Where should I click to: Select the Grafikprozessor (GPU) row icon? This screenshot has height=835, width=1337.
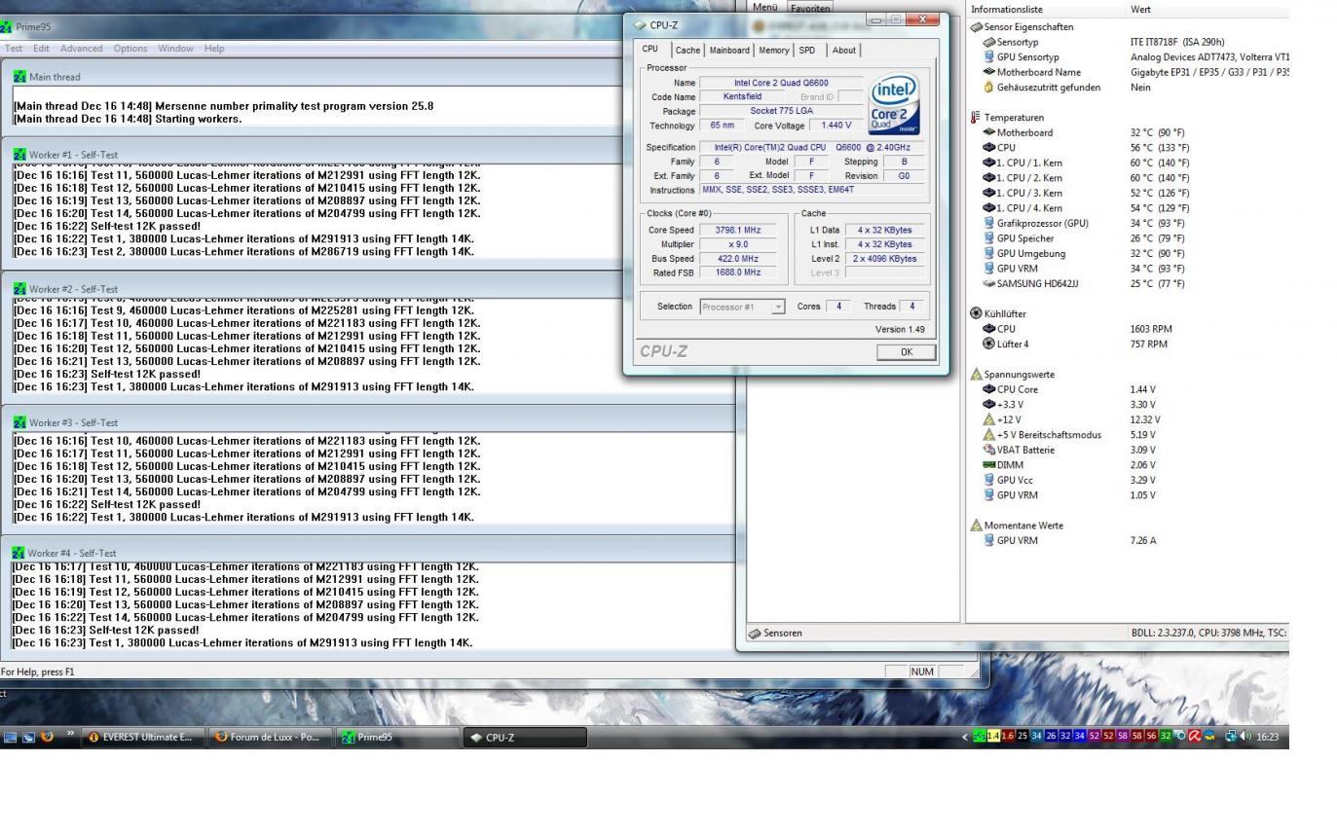pos(989,223)
